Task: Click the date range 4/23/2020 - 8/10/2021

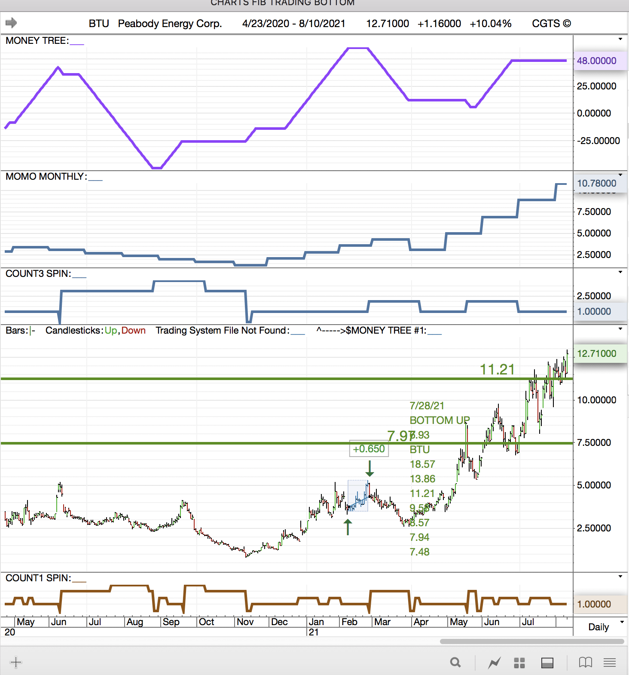Action: [294, 23]
